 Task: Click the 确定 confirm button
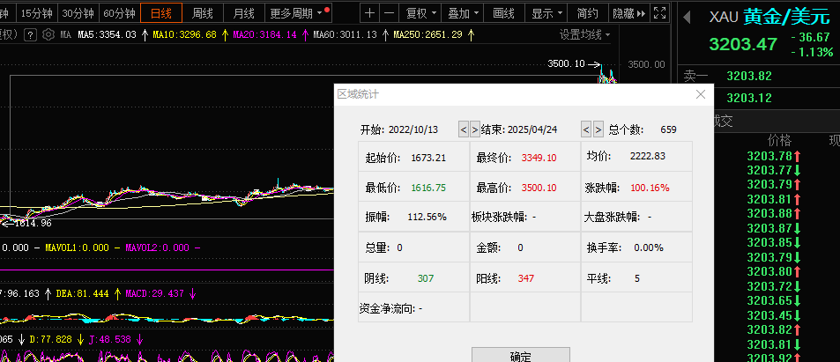pyautogui.click(x=521, y=355)
